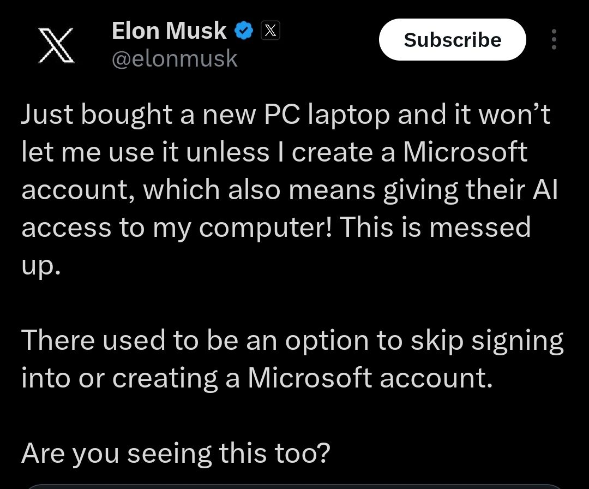The height and width of the screenshot is (489, 589).
Task: Click the 'let me use it unless' line
Action: (274, 152)
